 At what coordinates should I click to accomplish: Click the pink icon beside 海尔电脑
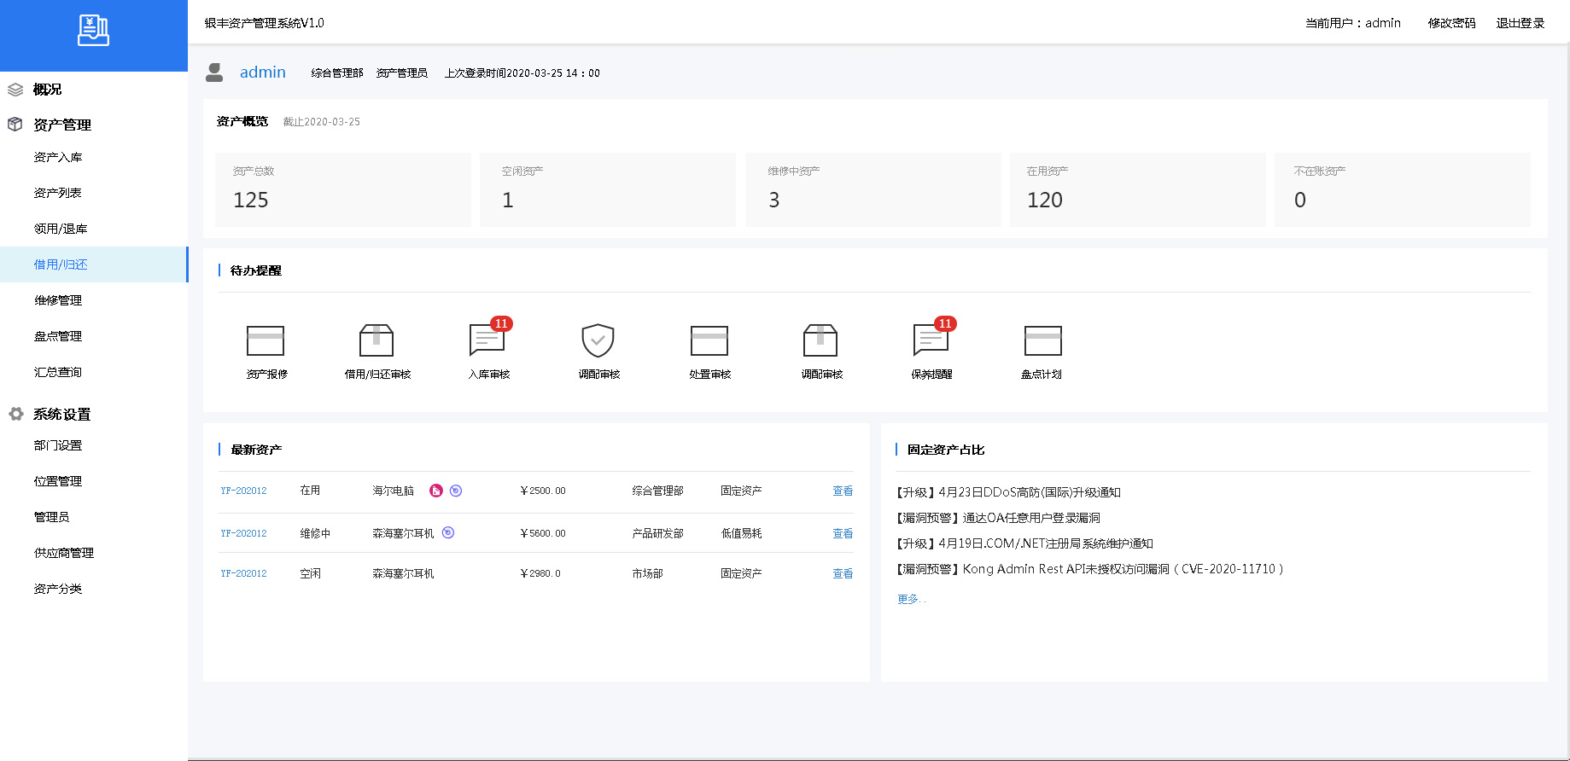point(436,491)
